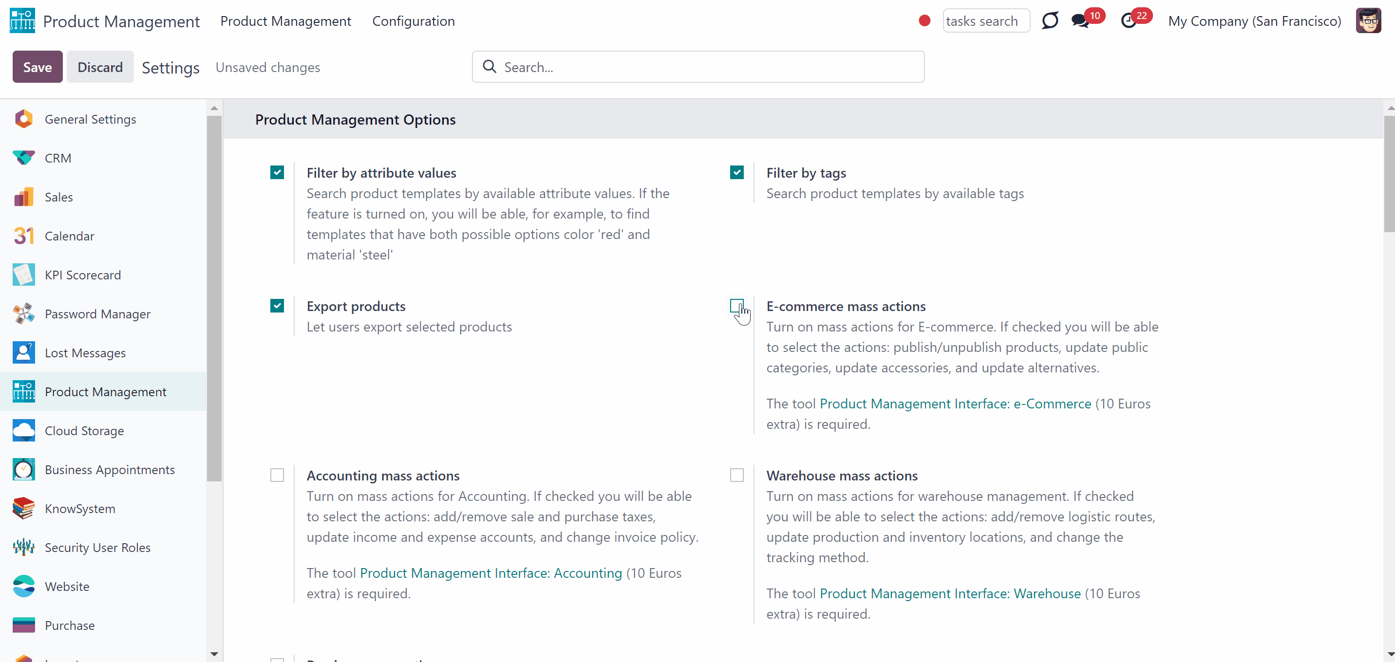Image resolution: width=1395 pixels, height=662 pixels.
Task: Select the Cloud Storage icon
Action: [x=24, y=431]
